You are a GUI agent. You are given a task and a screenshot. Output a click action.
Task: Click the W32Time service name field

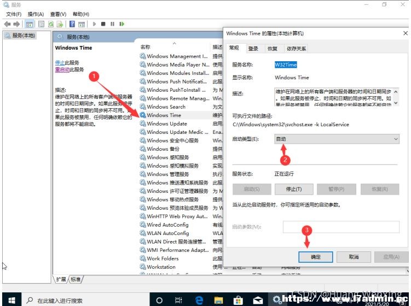click(x=286, y=64)
